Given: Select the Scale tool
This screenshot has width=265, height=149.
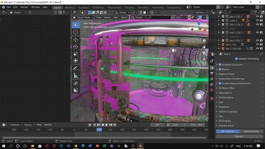Looking at the screenshot, I should point(75,54).
